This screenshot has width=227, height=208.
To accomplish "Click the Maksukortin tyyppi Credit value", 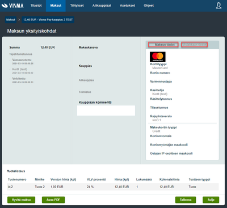I will pyautogui.click(x=156, y=131).
